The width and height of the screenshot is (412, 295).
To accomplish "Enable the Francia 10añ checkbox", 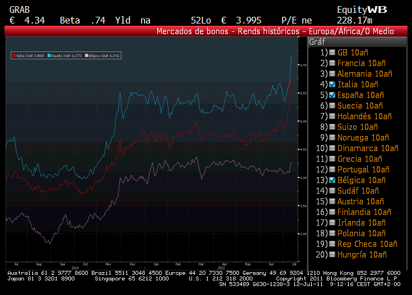I will (332, 63).
